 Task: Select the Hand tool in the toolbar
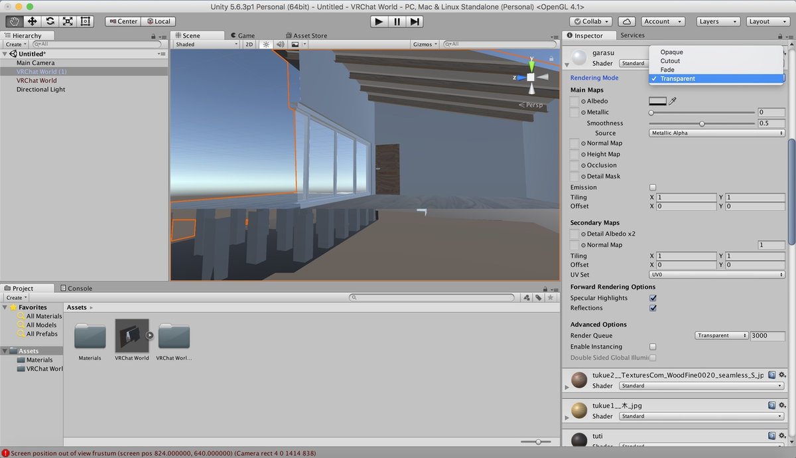coord(13,21)
